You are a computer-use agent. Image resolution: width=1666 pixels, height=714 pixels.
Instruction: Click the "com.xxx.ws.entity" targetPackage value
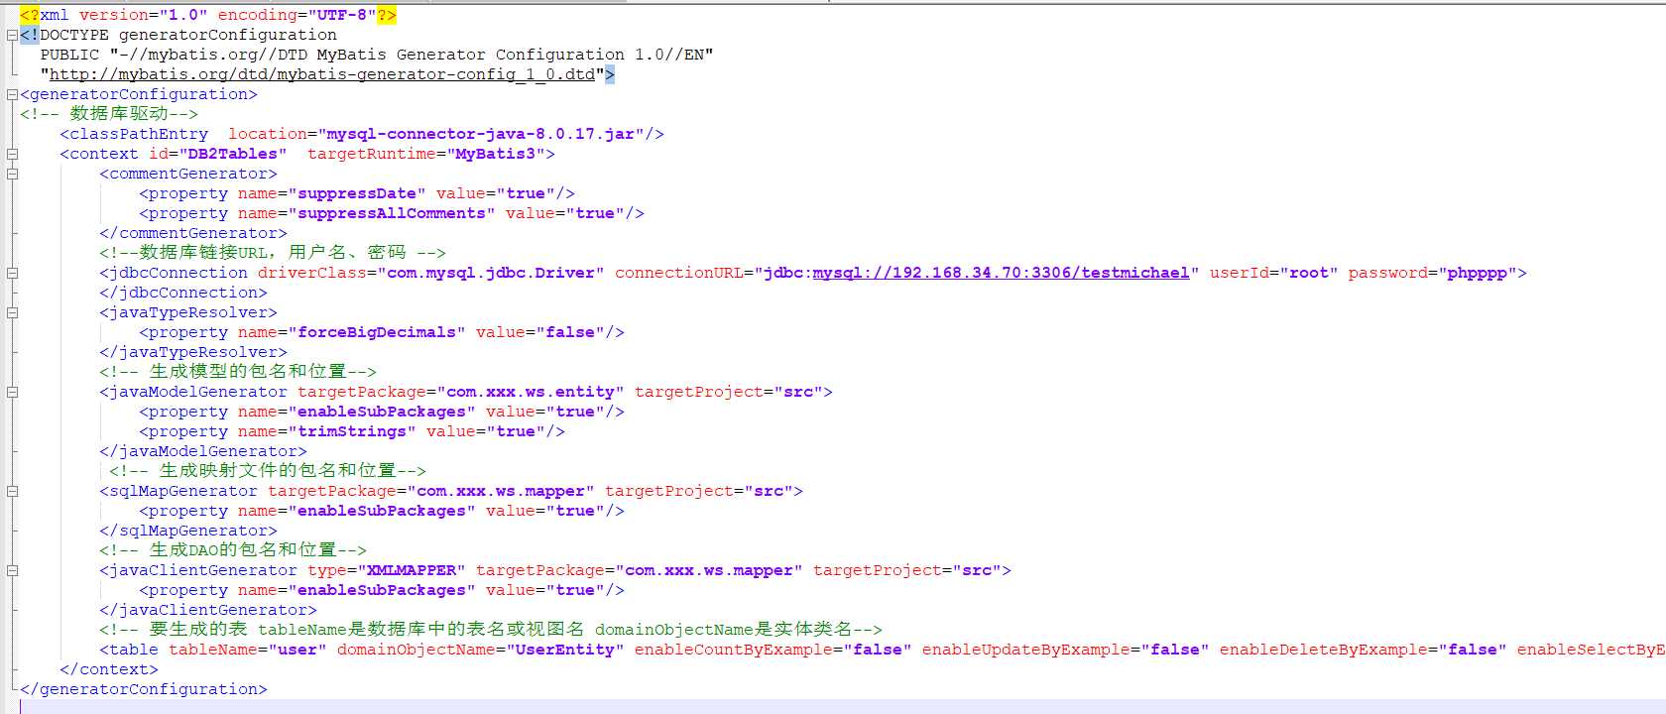(x=531, y=392)
